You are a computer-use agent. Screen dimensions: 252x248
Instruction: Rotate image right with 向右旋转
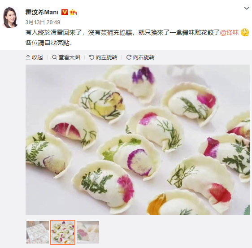point(140,57)
